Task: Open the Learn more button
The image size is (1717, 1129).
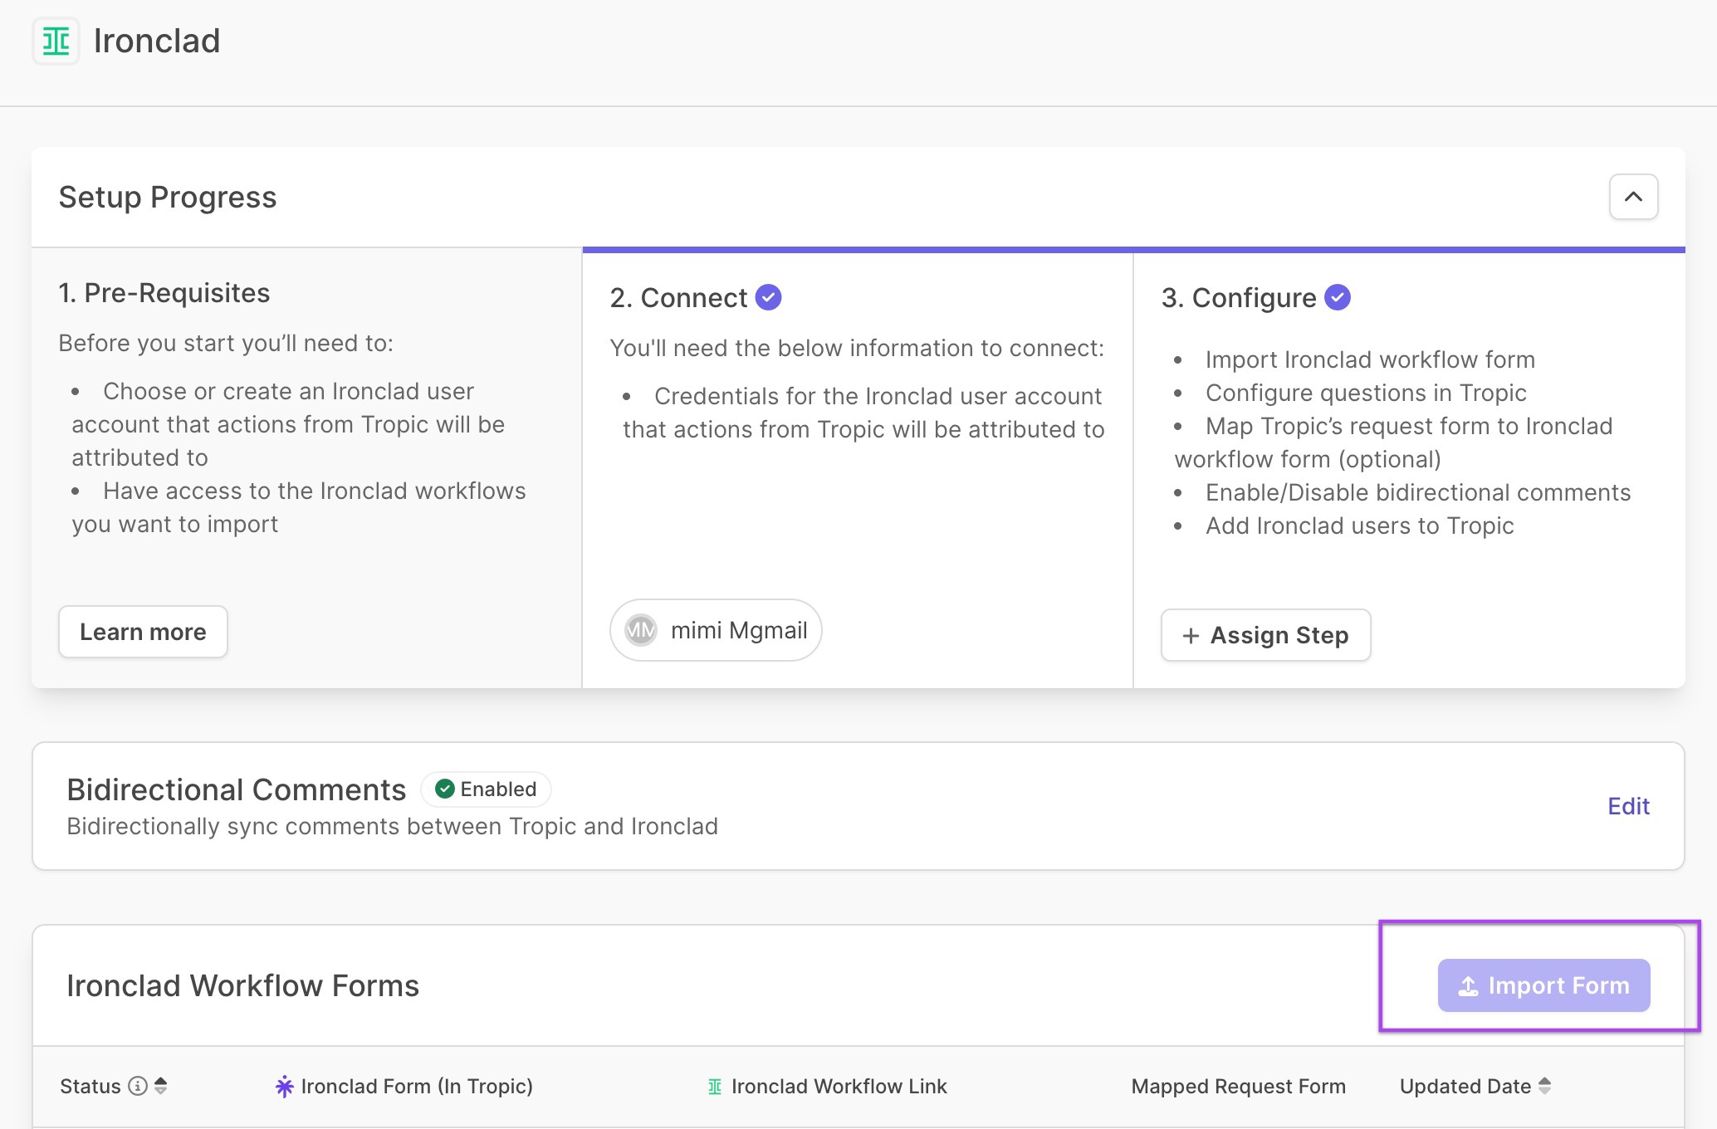Action: 143,632
